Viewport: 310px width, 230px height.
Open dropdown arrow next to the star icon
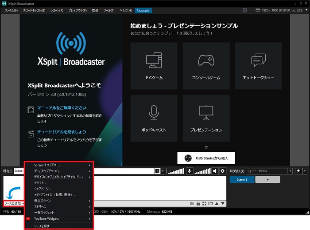point(305,171)
